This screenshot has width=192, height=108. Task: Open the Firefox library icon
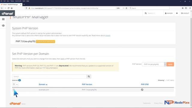pos(183,8)
